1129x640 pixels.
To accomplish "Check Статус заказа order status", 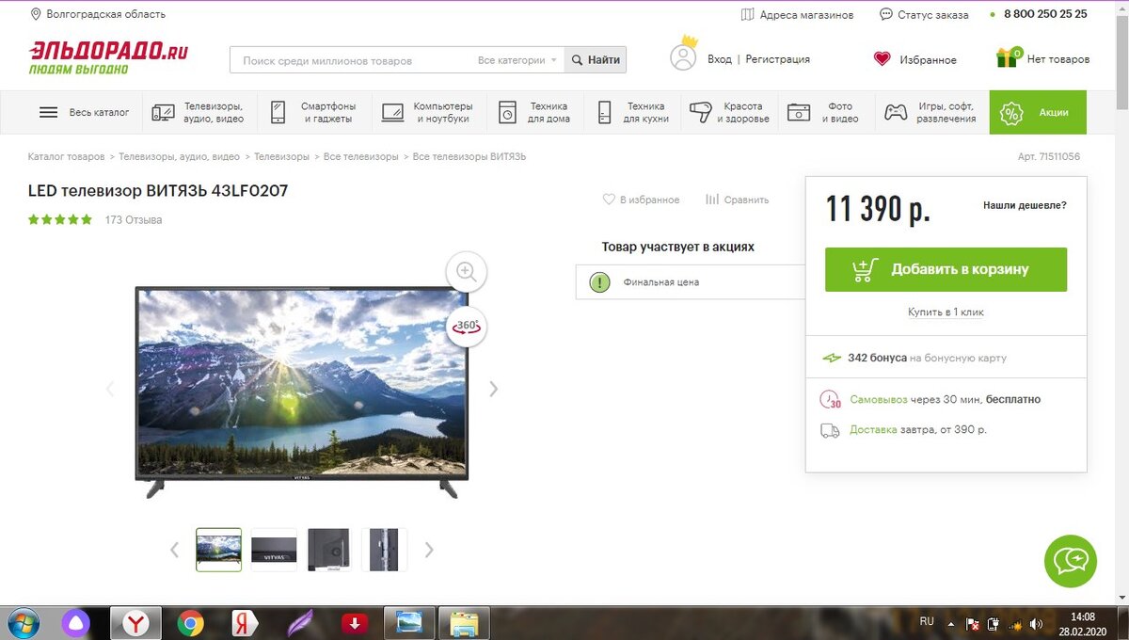I will [924, 14].
